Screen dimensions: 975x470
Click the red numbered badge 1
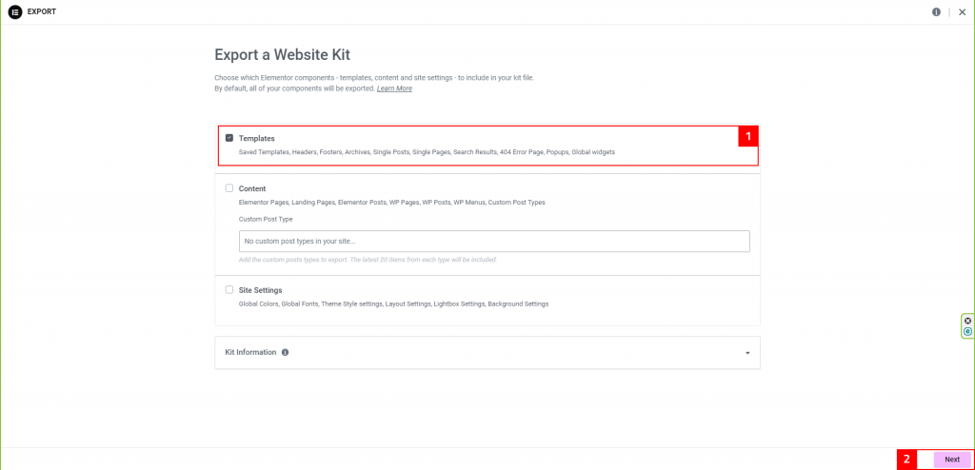(748, 136)
